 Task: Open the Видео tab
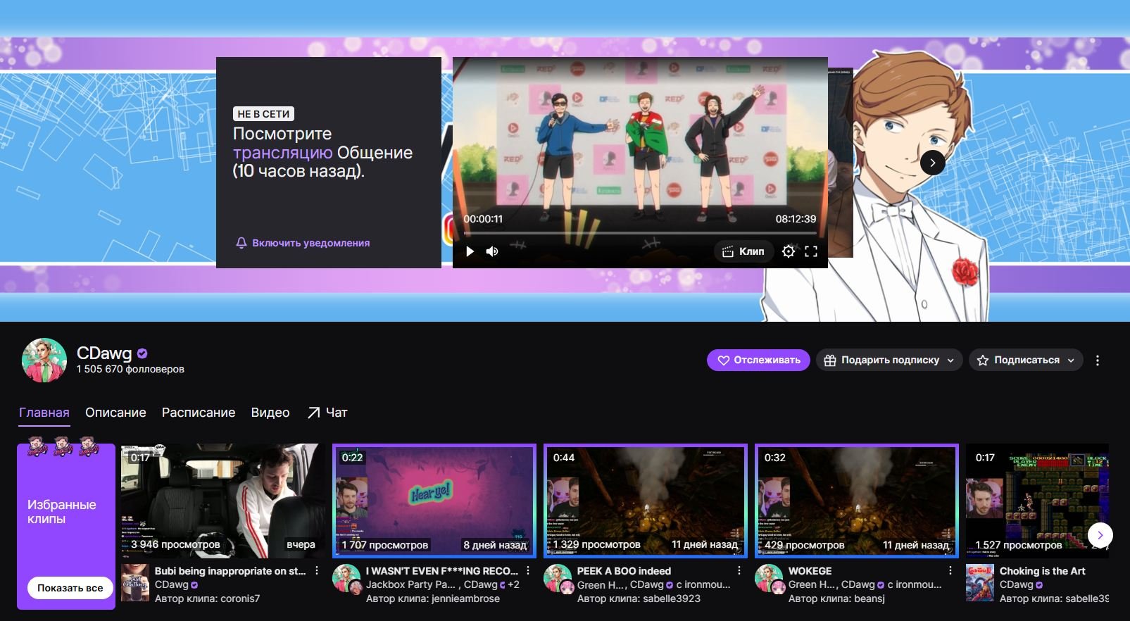(270, 413)
